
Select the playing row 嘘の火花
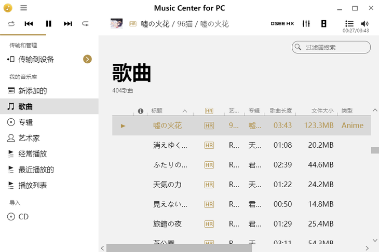(x=241, y=125)
